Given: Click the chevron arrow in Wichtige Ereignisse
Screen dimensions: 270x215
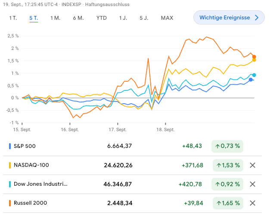Looking at the screenshot, I should coord(257,18).
